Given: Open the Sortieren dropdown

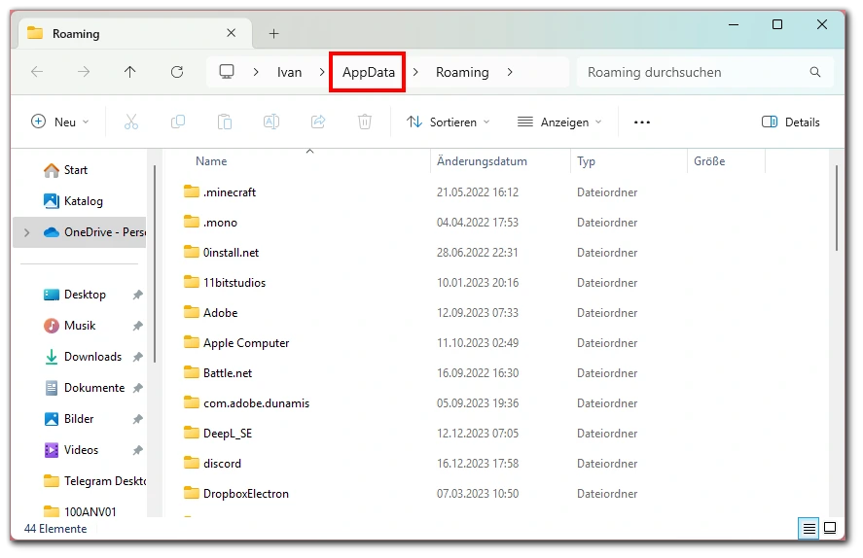Looking at the screenshot, I should click(x=448, y=122).
